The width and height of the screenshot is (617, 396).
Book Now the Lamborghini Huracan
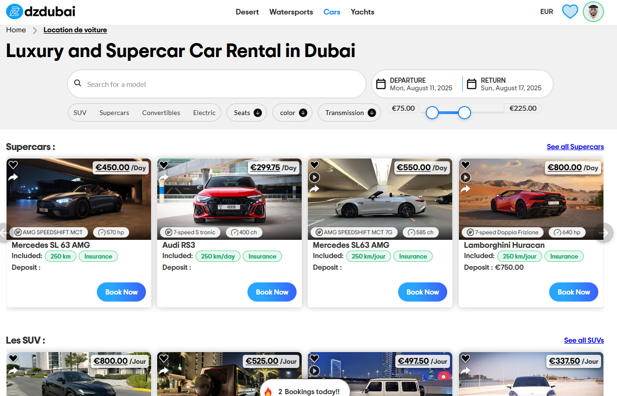point(573,292)
